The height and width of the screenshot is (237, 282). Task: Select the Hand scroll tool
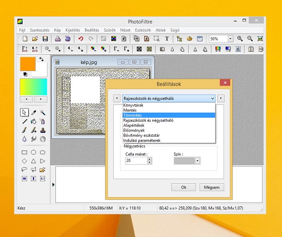click(43, 139)
